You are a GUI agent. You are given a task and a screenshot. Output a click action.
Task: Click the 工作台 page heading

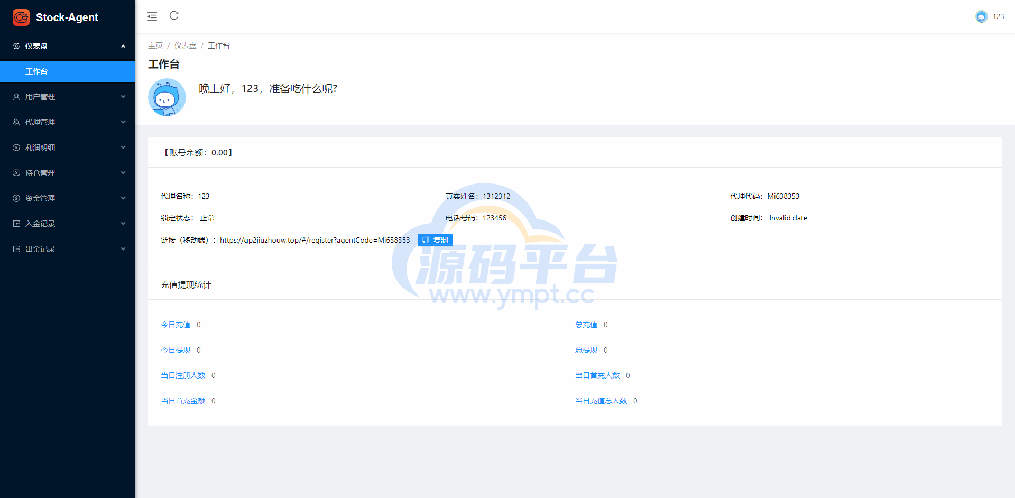(164, 64)
